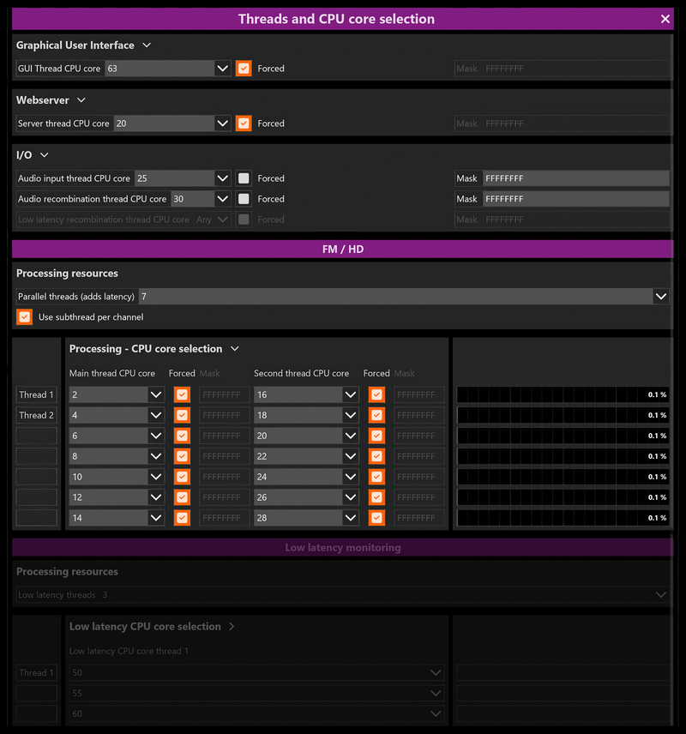Check Forced for Audio recombination thread
Image resolution: width=686 pixels, height=734 pixels.
point(244,199)
